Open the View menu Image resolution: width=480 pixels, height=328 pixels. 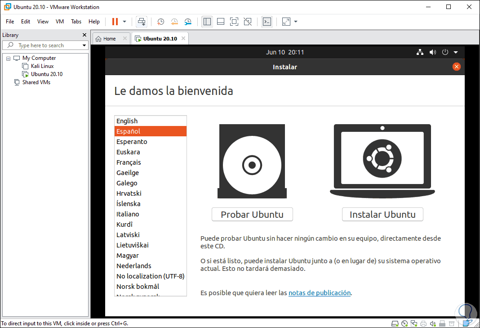click(43, 22)
